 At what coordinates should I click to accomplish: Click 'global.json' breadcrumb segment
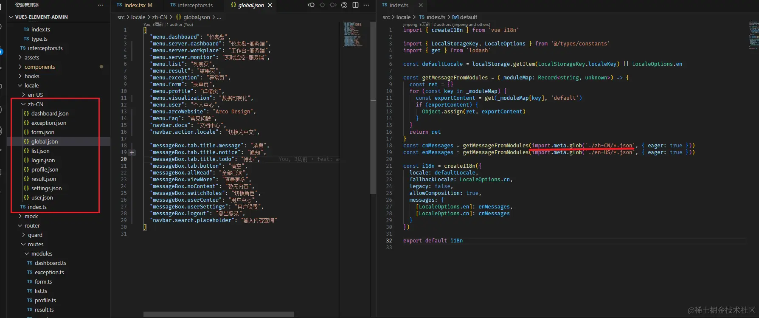[197, 17]
